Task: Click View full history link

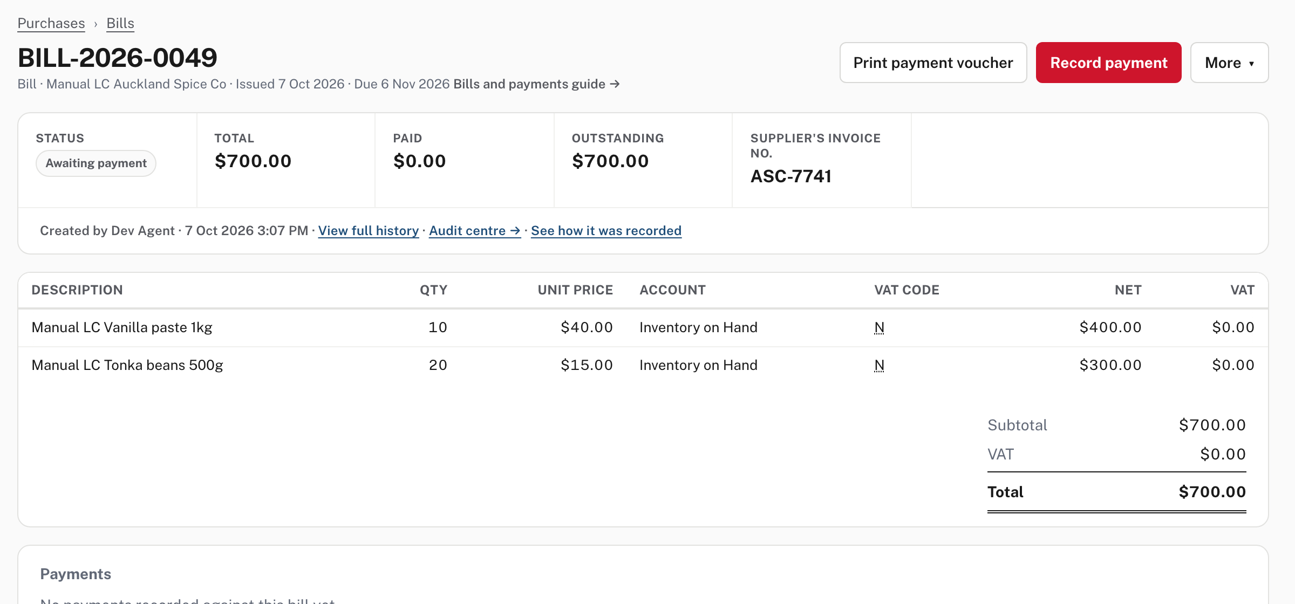Action: (369, 231)
